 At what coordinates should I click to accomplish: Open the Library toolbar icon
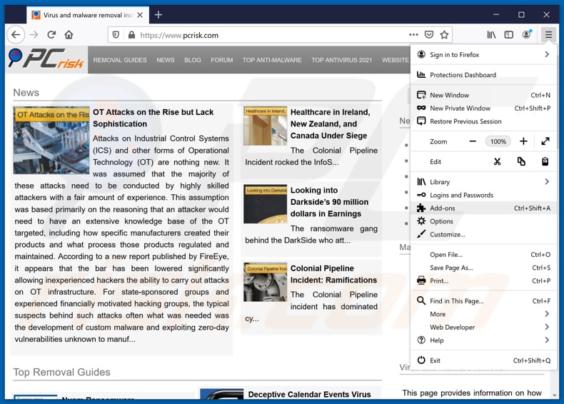pos(491,34)
